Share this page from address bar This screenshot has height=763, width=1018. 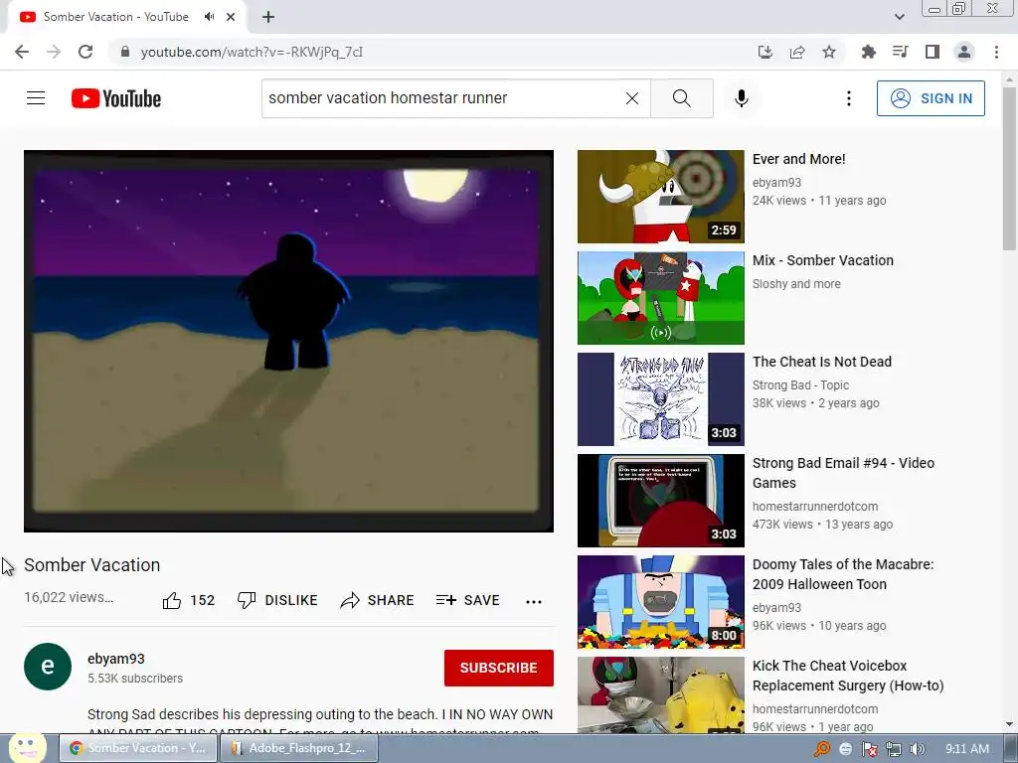pos(797,52)
